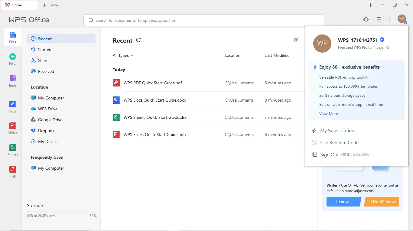Open the Docs app from sidebar

click(12, 106)
